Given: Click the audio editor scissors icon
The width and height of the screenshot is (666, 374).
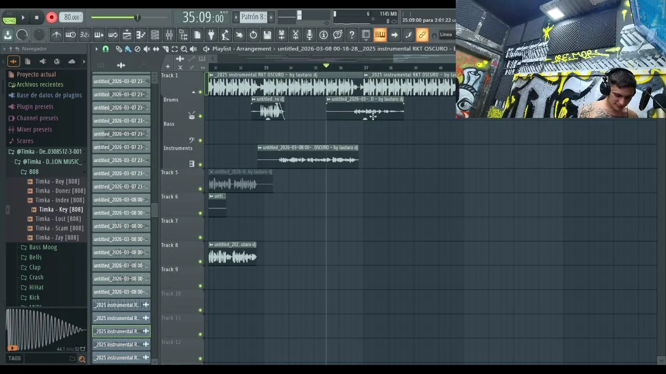Looking at the screenshot, I should pos(296,35).
